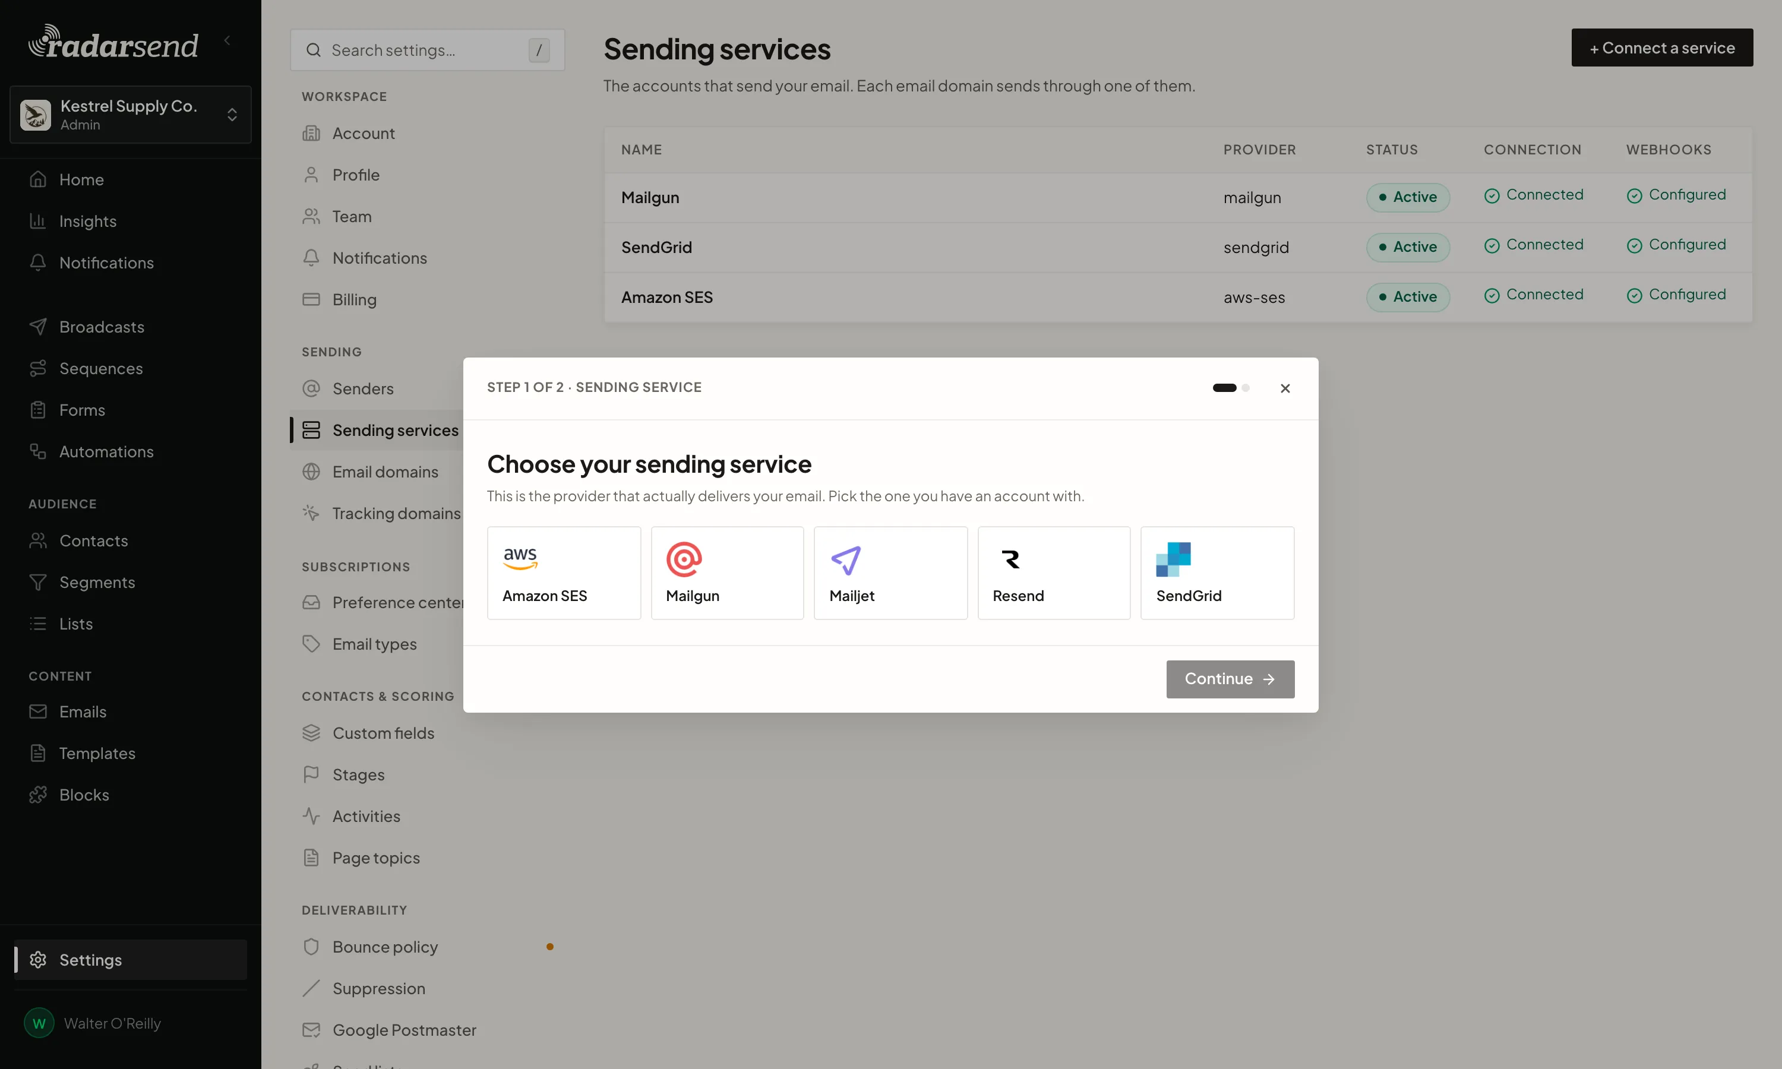Click the step progress indicator in dialog
Image resolution: width=1782 pixels, height=1069 pixels.
[1230, 388]
